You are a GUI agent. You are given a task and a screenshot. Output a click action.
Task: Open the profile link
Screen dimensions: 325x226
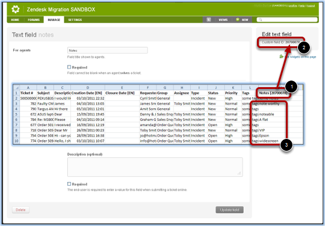coord(293,5)
